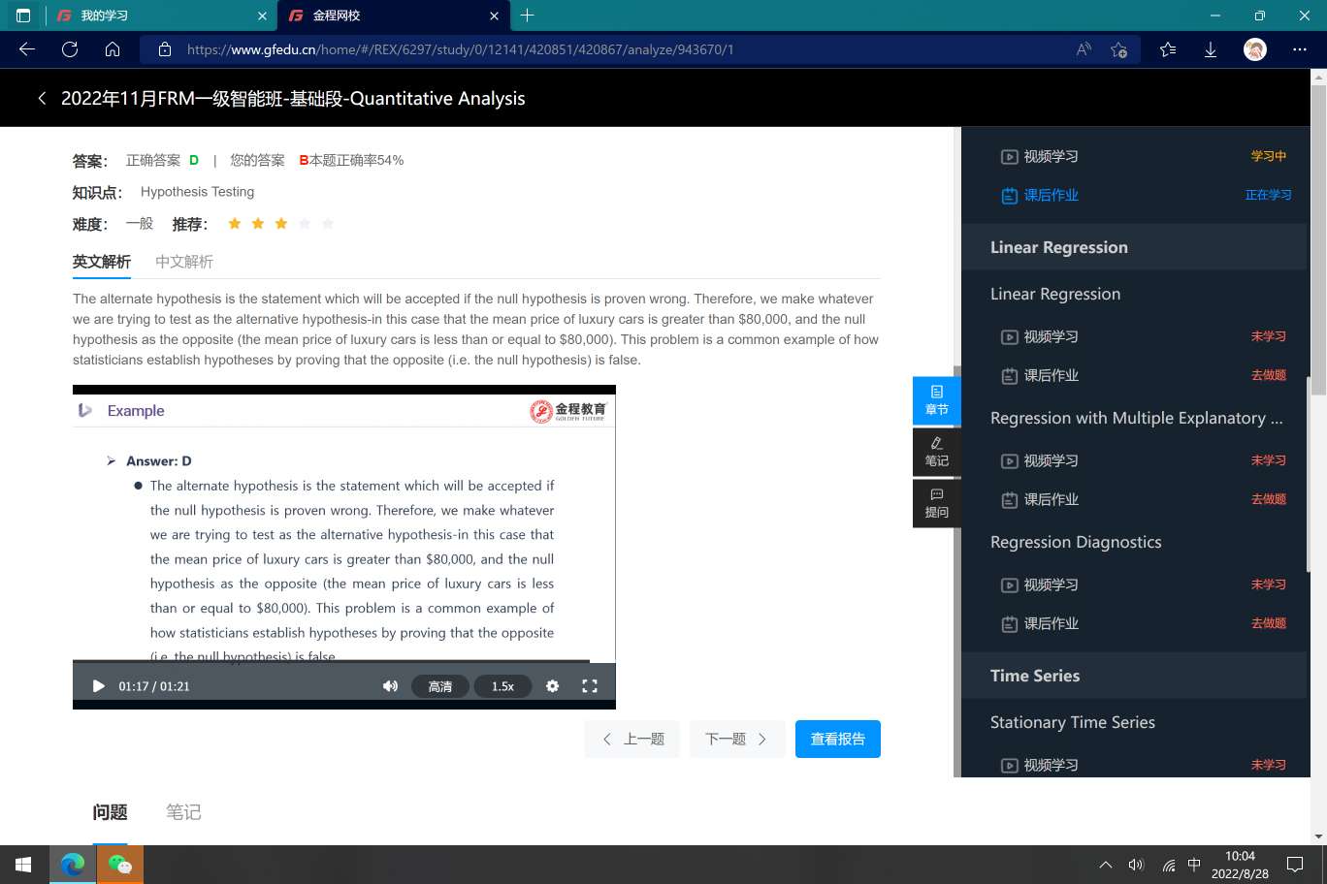Image resolution: width=1327 pixels, height=884 pixels.
Task: Click the 章节 side panel button
Action: pos(936,400)
